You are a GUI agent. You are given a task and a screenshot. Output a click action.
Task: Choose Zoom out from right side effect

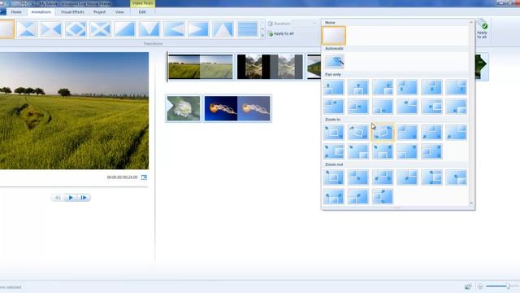[x=431, y=177]
